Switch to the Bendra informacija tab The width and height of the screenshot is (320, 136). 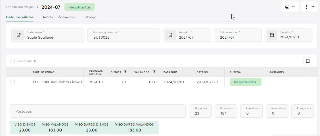58,17
